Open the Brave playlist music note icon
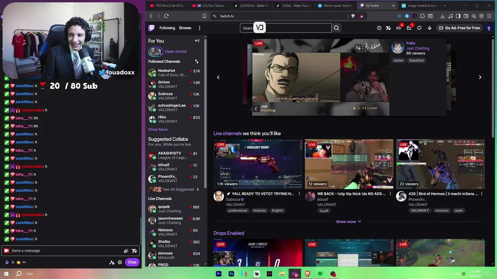The height and width of the screenshot is (279, 497). pos(450,16)
